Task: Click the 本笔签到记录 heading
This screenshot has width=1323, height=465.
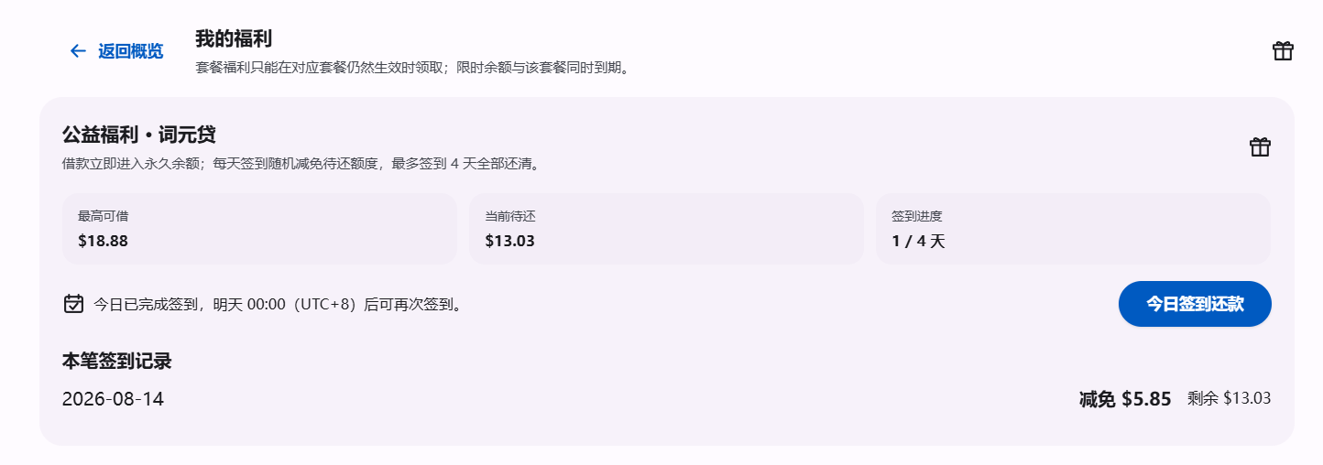Action: coord(116,361)
